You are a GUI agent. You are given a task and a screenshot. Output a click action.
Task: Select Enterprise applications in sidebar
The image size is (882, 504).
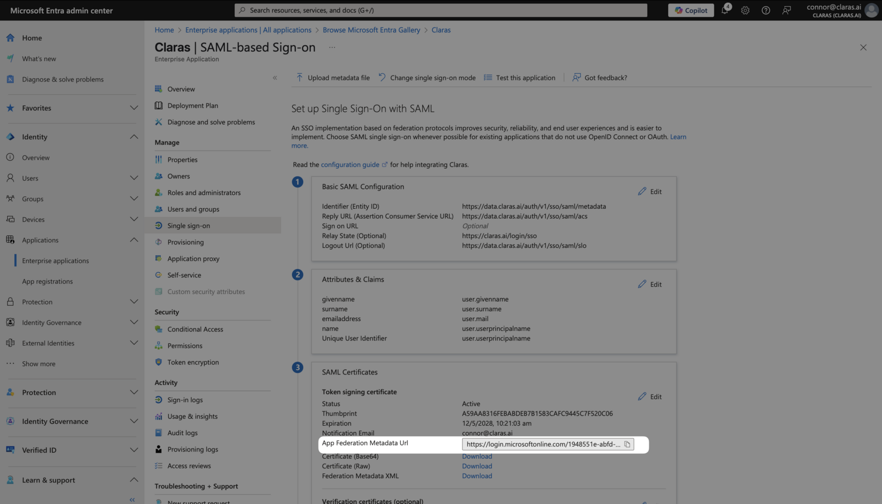coord(55,261)
